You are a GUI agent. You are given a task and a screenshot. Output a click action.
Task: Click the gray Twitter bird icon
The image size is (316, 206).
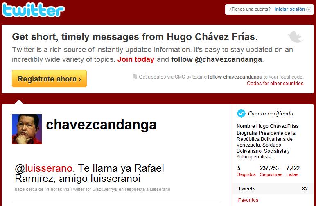click(x=296, y=36)
